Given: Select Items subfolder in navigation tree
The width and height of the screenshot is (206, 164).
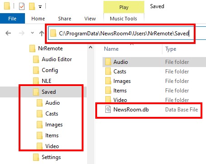Looking at the screenshot, I should click(48, 135).
